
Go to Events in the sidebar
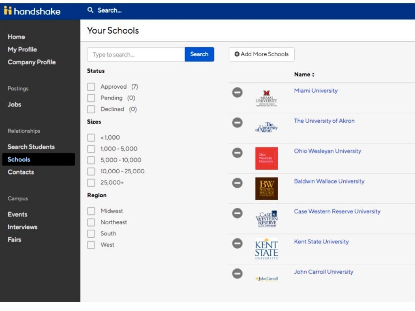pos(17,214)
